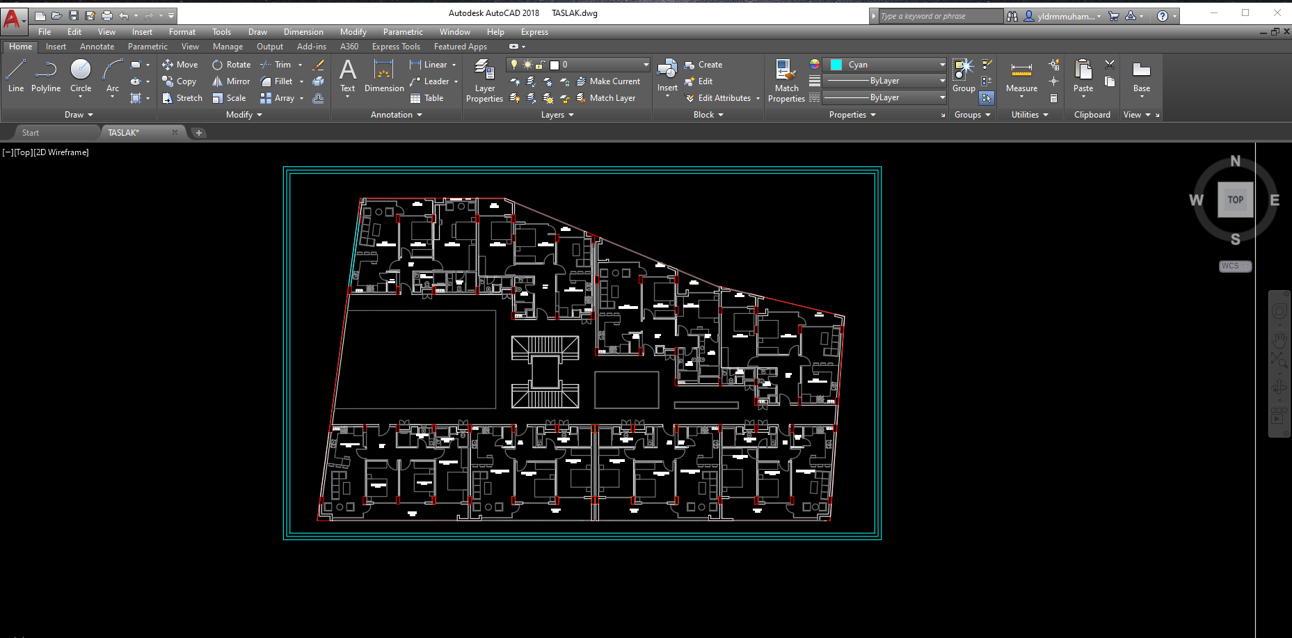The width and height of the screenshot is (1292, 638).
Task: Close the TASLAK drawing tab
Action: coord(175,132)
